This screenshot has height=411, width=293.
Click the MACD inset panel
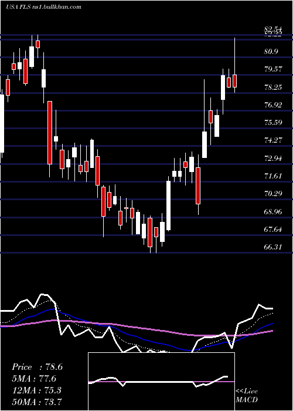(x=161, y=382)
